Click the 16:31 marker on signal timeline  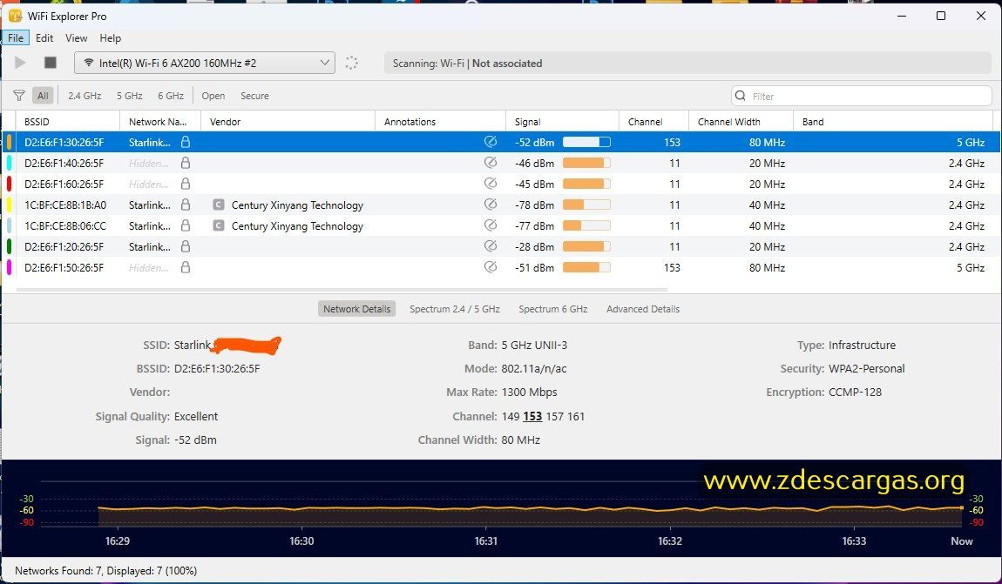point(485,540)
